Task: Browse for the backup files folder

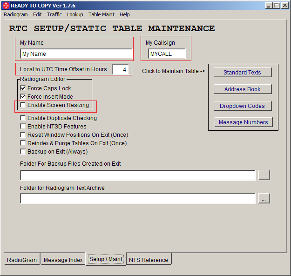Action: click(264, 175)
